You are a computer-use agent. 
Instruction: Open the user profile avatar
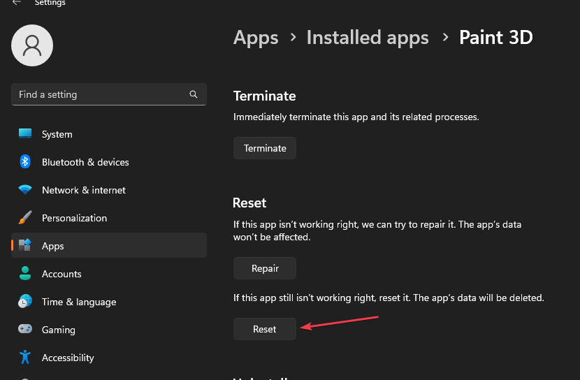32,45
